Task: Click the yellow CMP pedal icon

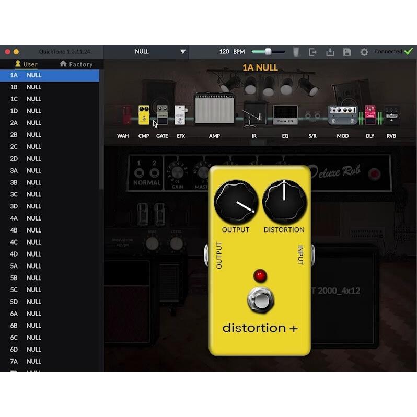Action: pyautogui.click(x=143, y=115)
